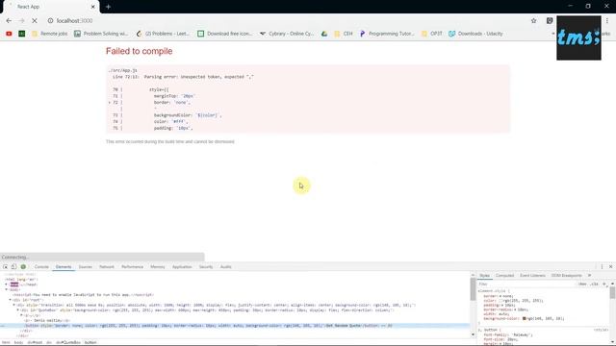
Task: Switch to the Security tab
Action: [x=206, y=267]
